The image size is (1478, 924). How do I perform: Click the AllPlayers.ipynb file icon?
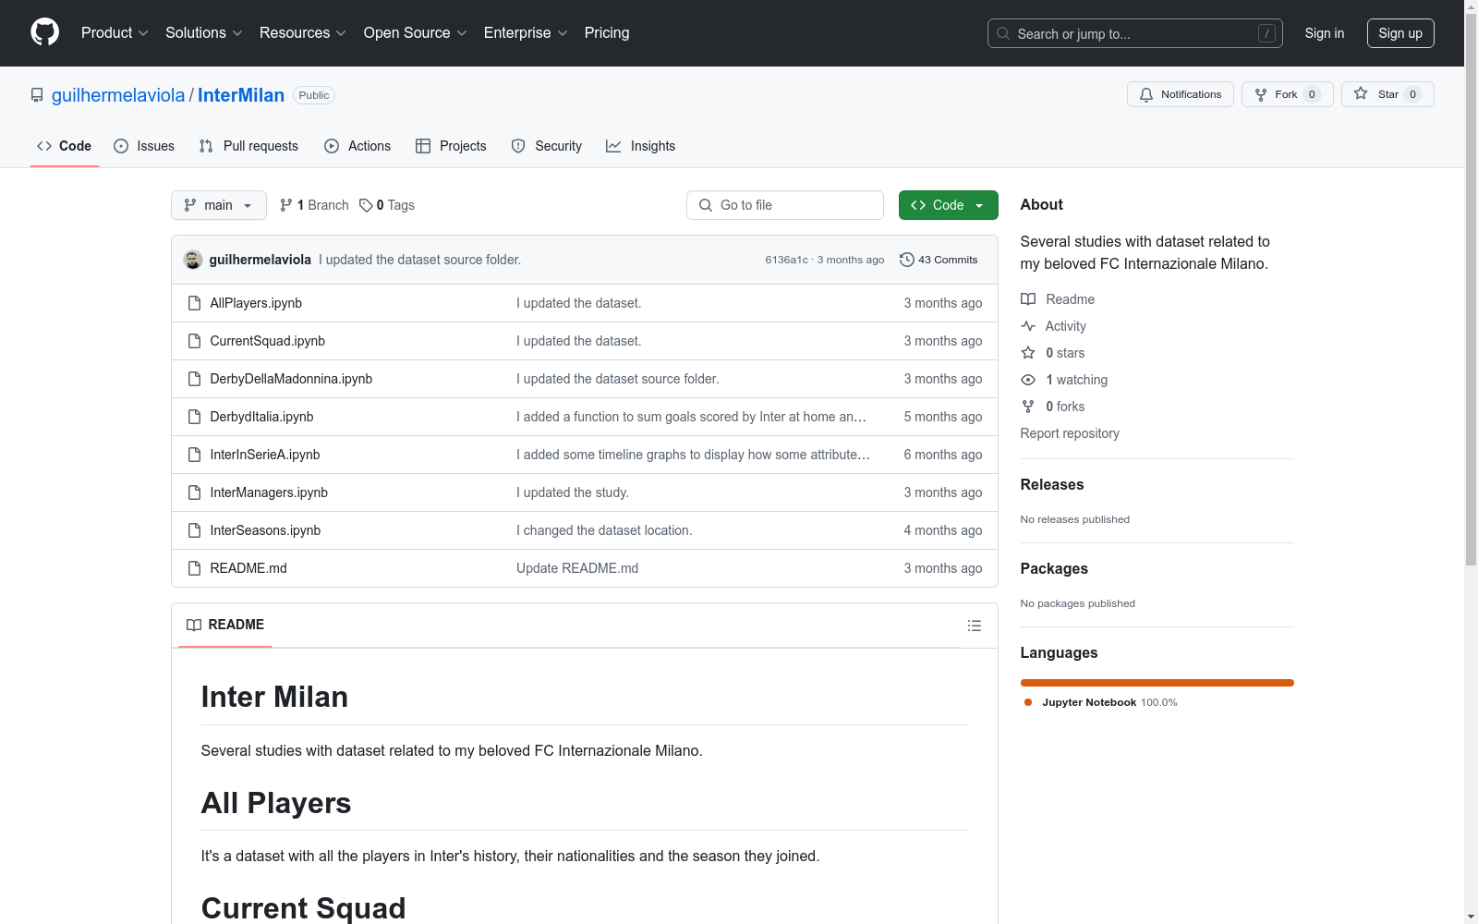tap(194, 303)
